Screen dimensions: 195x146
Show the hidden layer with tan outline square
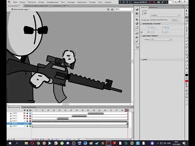[x=24, y=118]
